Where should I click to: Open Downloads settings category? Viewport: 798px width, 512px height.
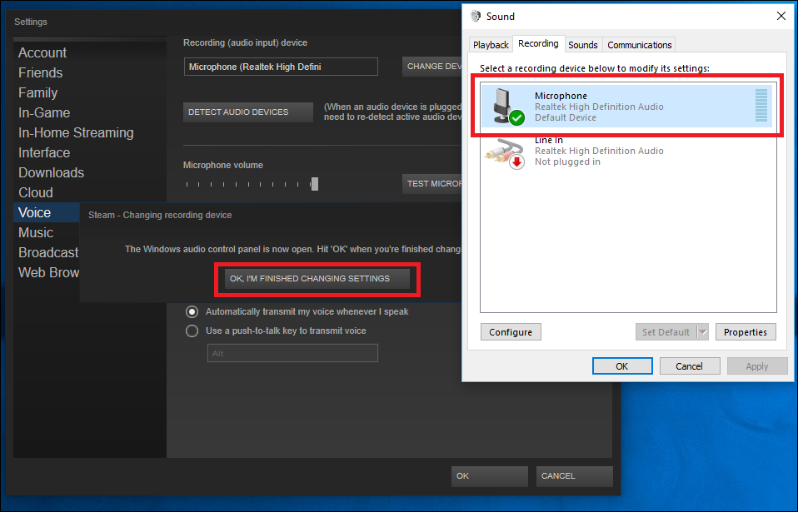[x=51, y=173]
